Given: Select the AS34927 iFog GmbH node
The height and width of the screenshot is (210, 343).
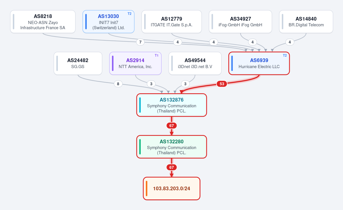Looking at the screenshot, I should point(240,22).
